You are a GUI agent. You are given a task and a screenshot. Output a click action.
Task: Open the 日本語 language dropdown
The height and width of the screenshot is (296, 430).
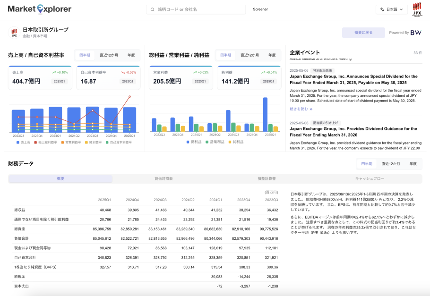click(x=392, y=9)
